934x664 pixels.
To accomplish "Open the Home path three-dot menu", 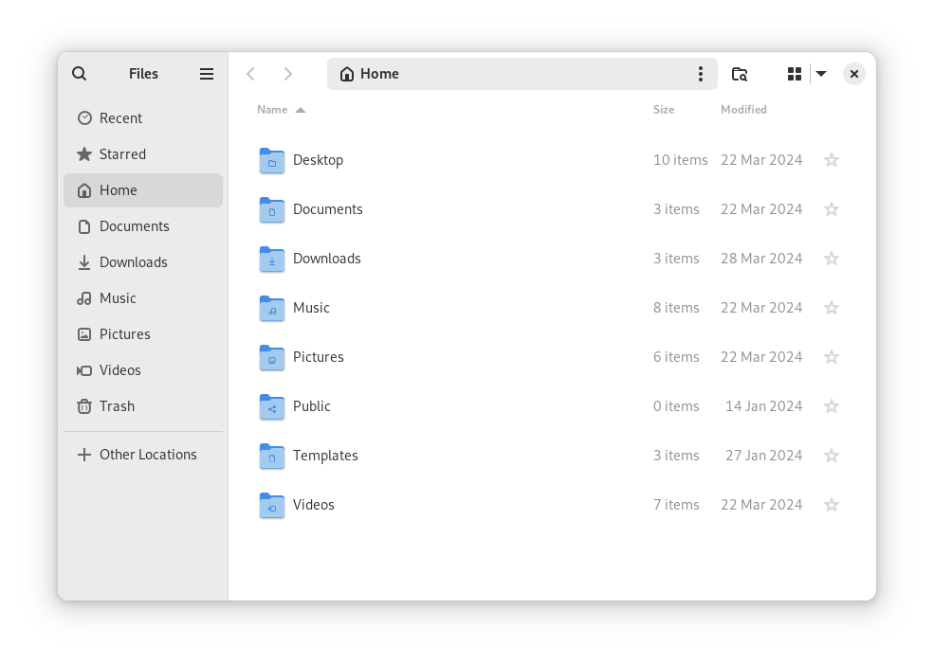I will coord(701,74).
